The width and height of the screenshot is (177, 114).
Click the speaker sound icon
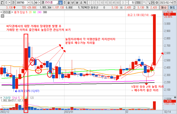(x=36, y=3)
